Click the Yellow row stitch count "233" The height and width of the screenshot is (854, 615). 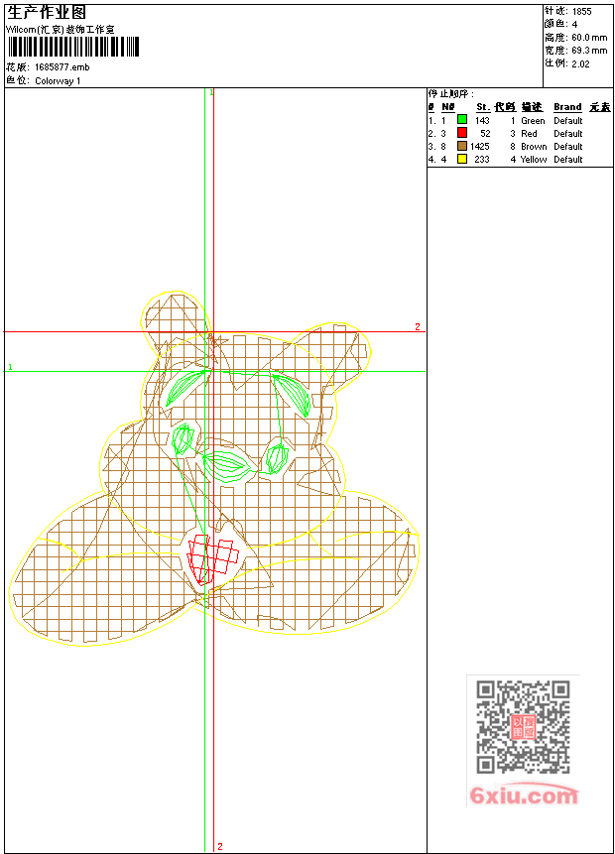482,159
